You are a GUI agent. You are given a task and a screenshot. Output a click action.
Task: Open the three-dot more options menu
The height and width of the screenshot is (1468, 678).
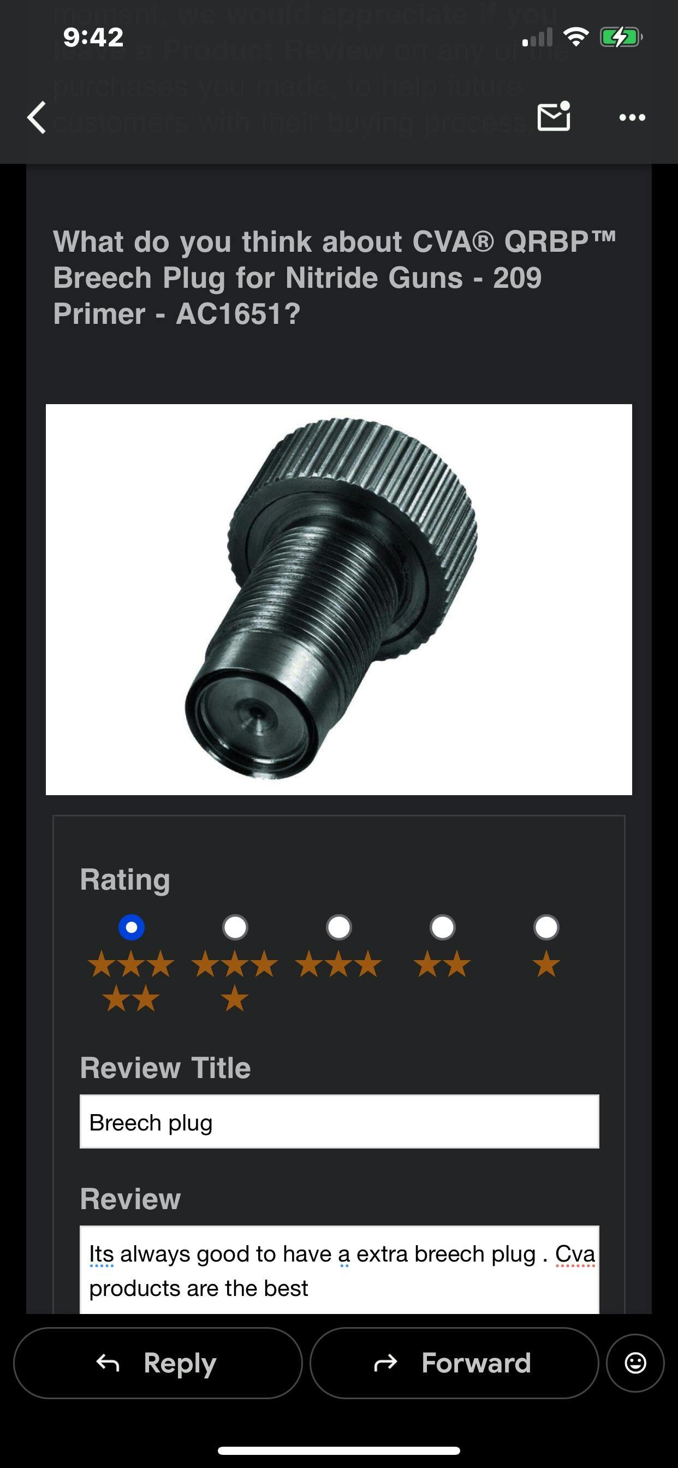coord(633,117)
